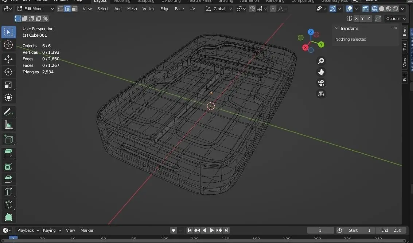
Task: Open the 3D viewport editor type menu
Action: pos(7,9)
